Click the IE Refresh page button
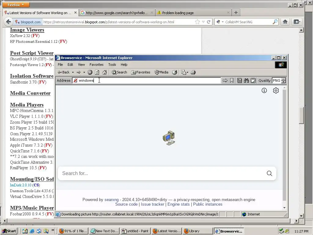Image resolution: width=313 pixels, height=235 pixels. tap(97, 72)
